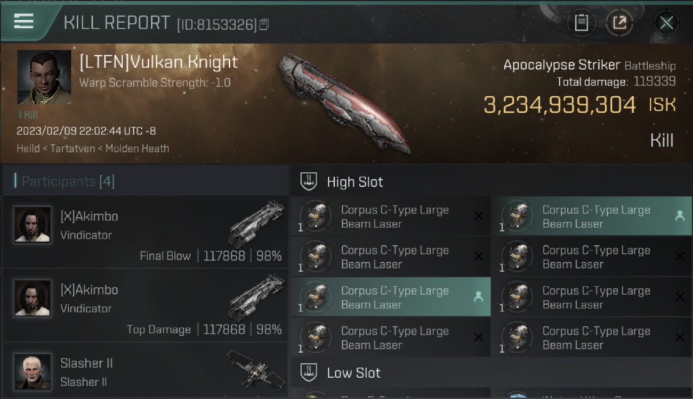Click the clipboard icon in header
The image size is (693, 399).
tap(582, 23)
